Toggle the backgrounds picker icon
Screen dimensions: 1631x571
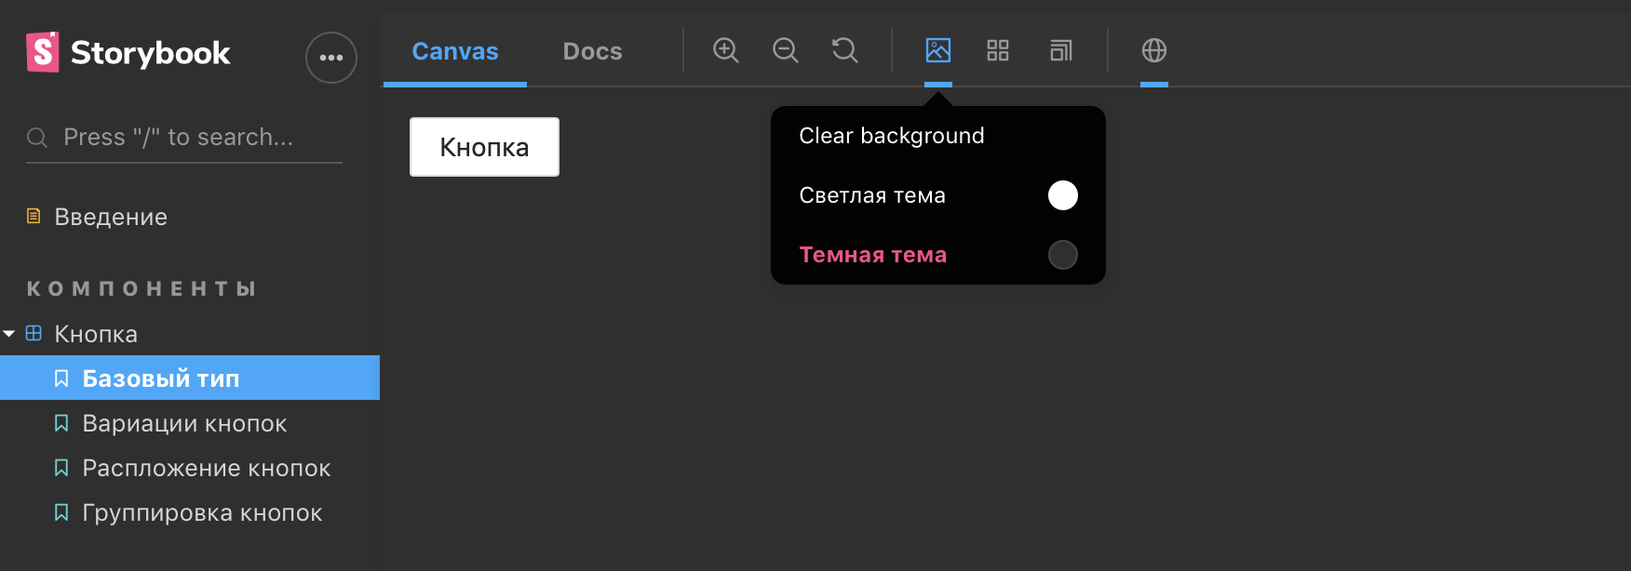(x=938, y=50)
